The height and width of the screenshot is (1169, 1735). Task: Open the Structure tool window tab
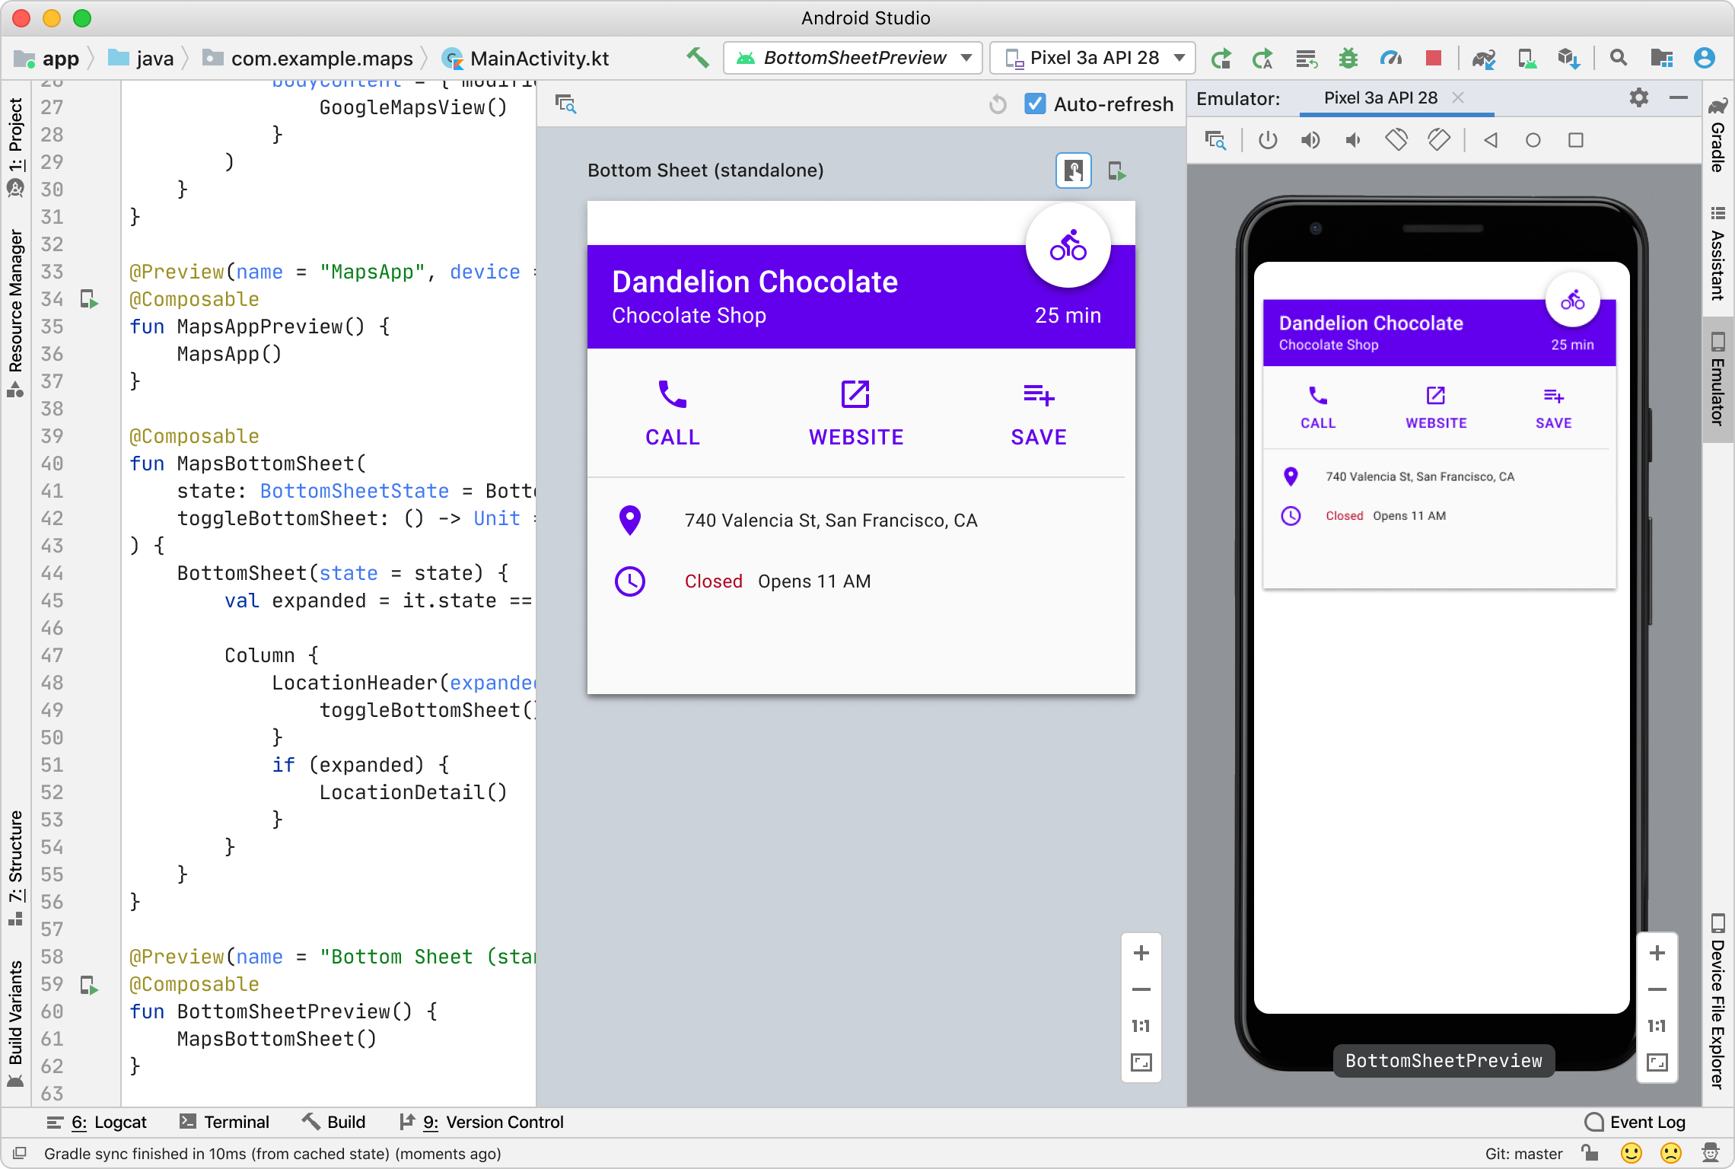click(x=15, y=868)
